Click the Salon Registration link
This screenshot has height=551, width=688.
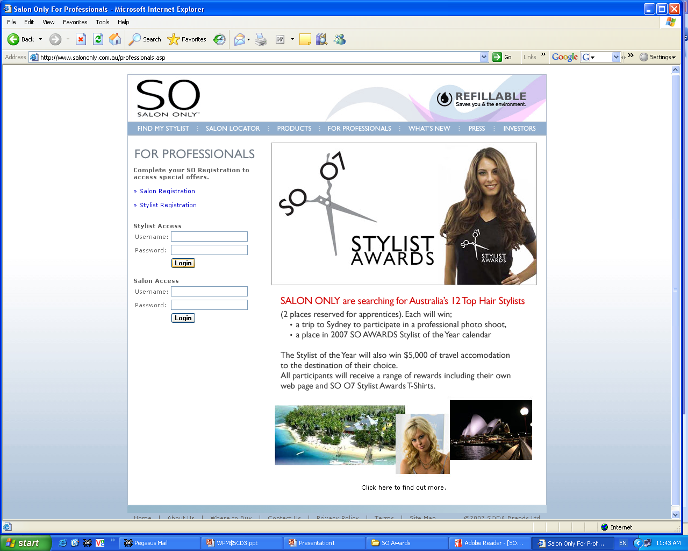[x=167, y=191]
